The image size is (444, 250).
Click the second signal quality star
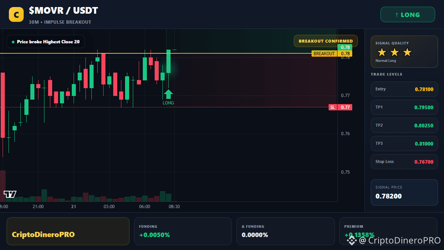point(394,52)
